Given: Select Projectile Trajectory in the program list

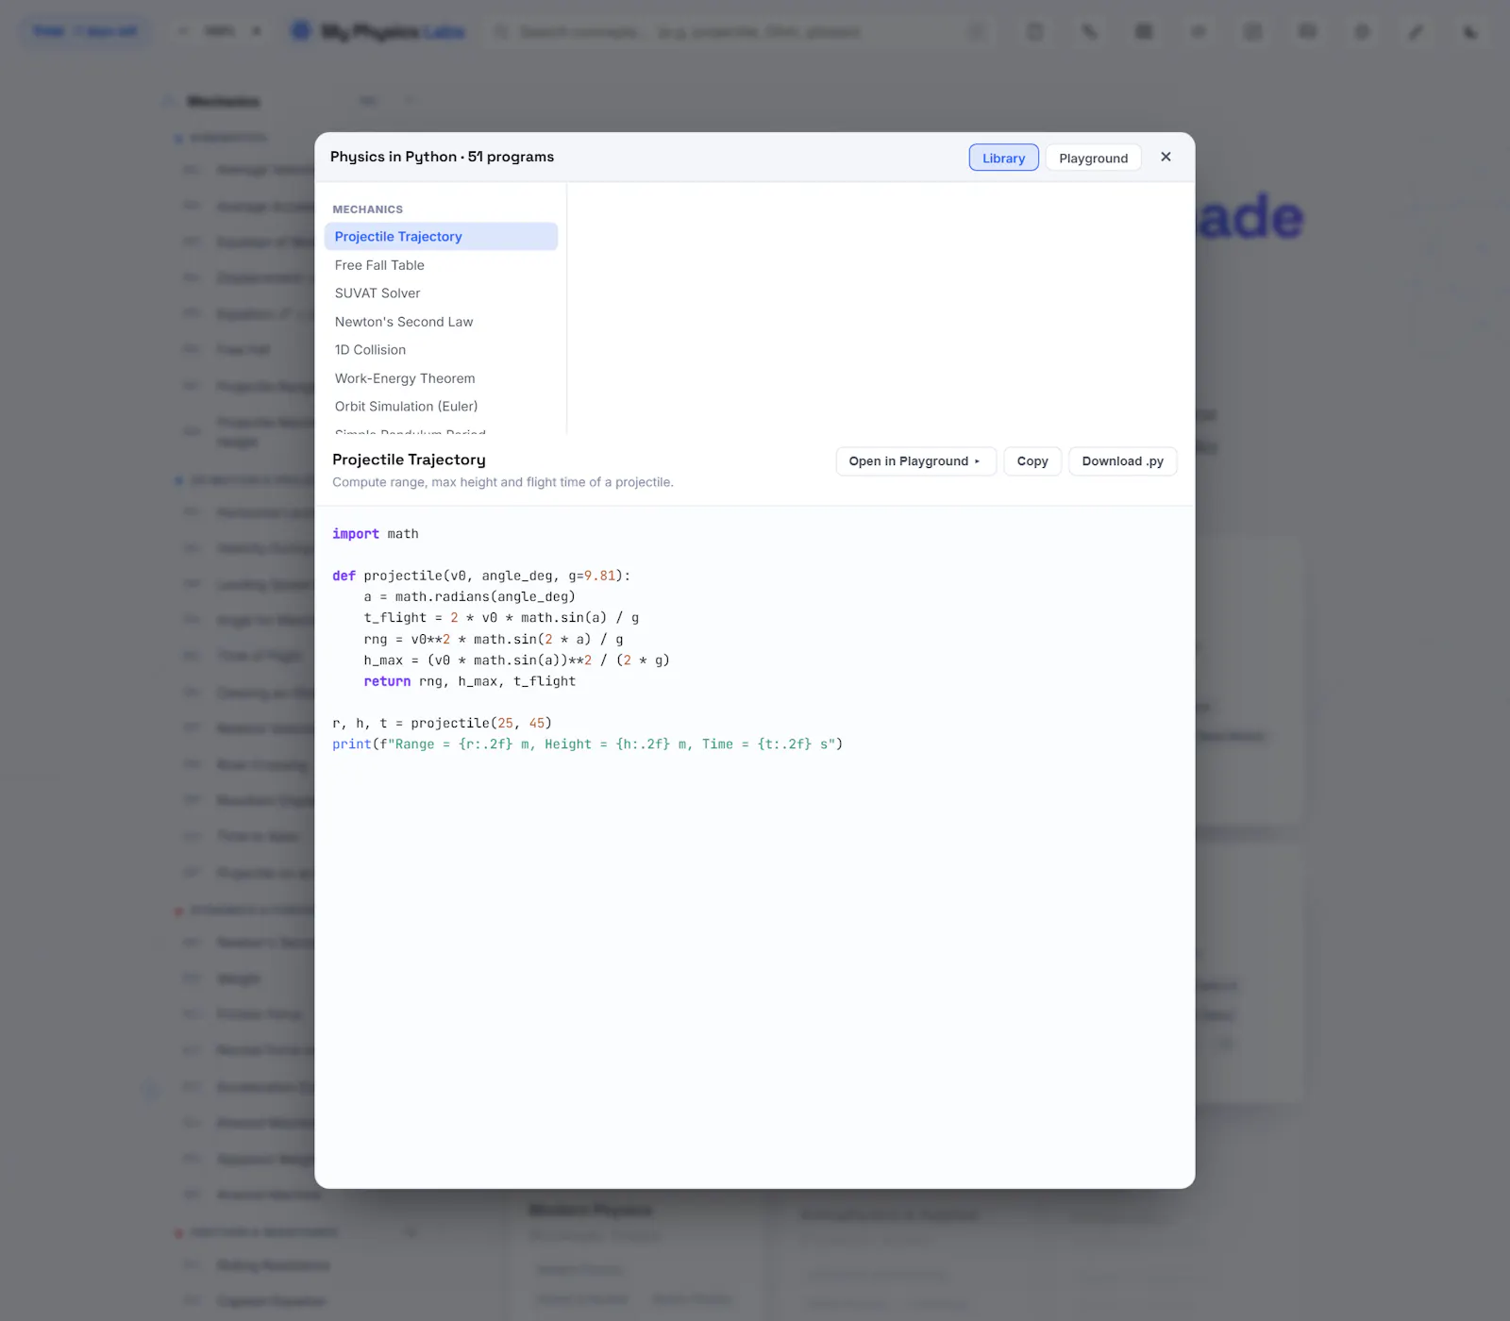Looking at the screenshot, I should 441,237.
